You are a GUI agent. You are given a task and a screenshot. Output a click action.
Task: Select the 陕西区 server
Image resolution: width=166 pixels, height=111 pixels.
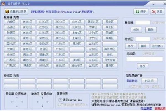pos(11,33)
